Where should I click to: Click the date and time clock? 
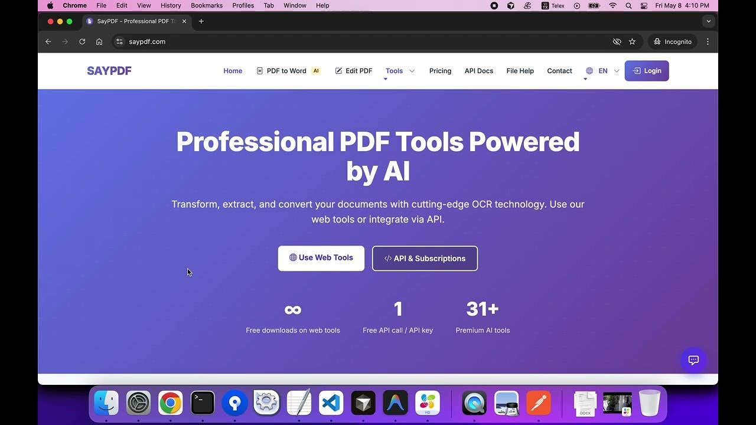point(682,5)
